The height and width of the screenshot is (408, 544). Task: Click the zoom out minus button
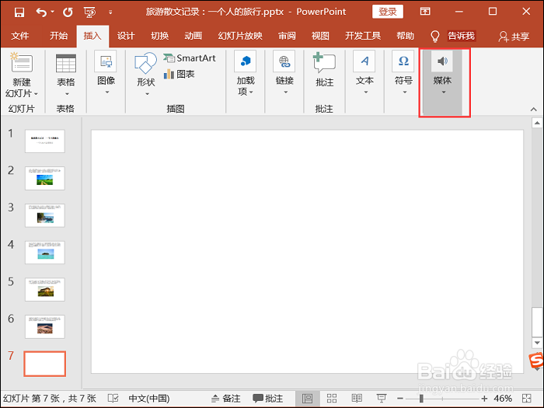click(400, 398)
